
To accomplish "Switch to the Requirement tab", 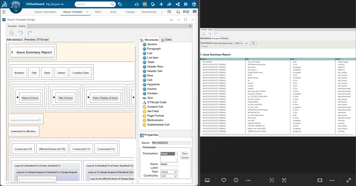I will (149, 12).
